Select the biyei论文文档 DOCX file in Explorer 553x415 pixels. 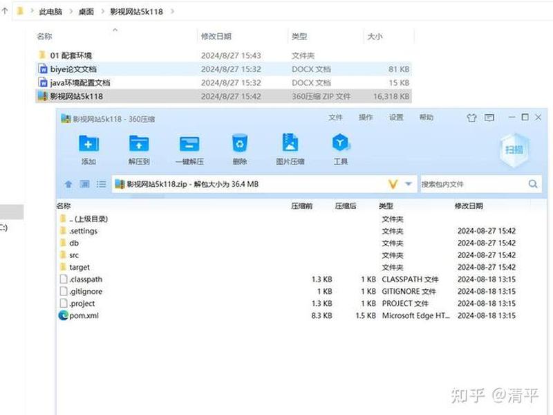(224, 69)
